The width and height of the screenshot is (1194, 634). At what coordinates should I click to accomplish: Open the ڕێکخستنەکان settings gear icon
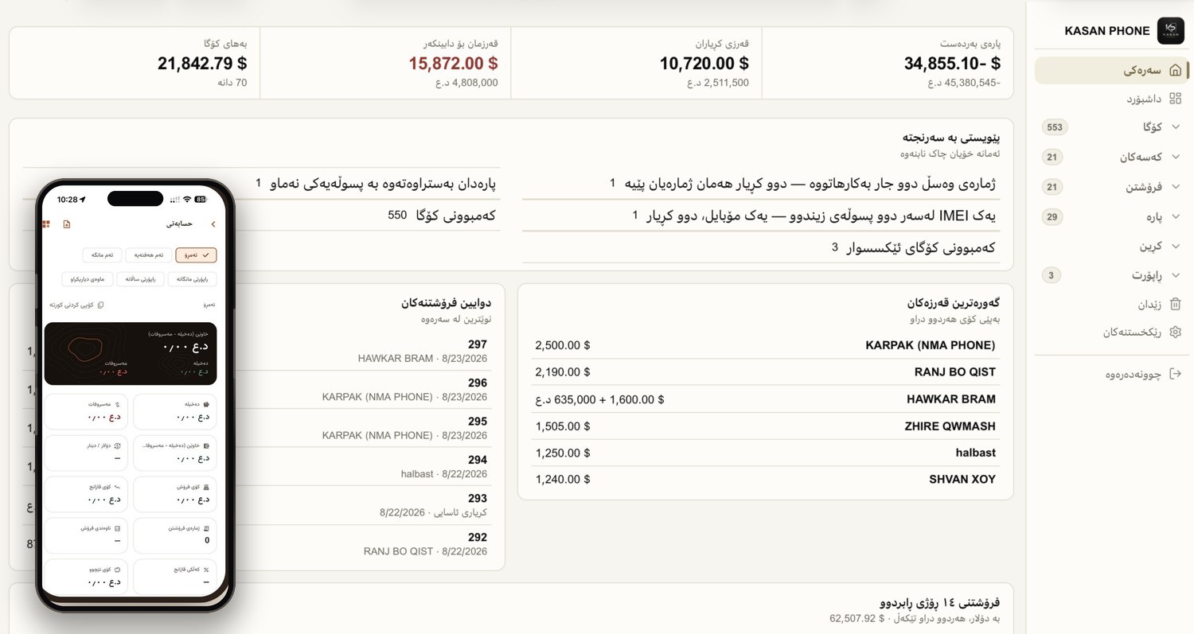click(1175, 333)
